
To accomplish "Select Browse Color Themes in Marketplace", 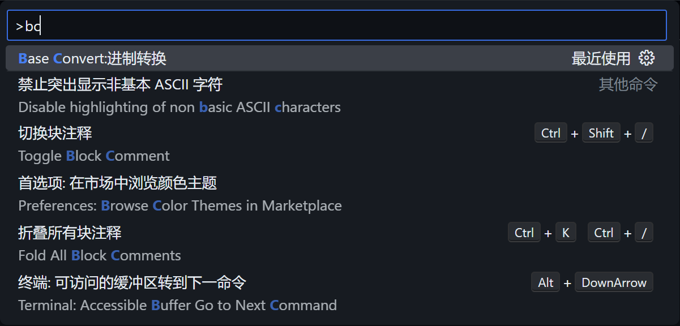I will [336, 194].
